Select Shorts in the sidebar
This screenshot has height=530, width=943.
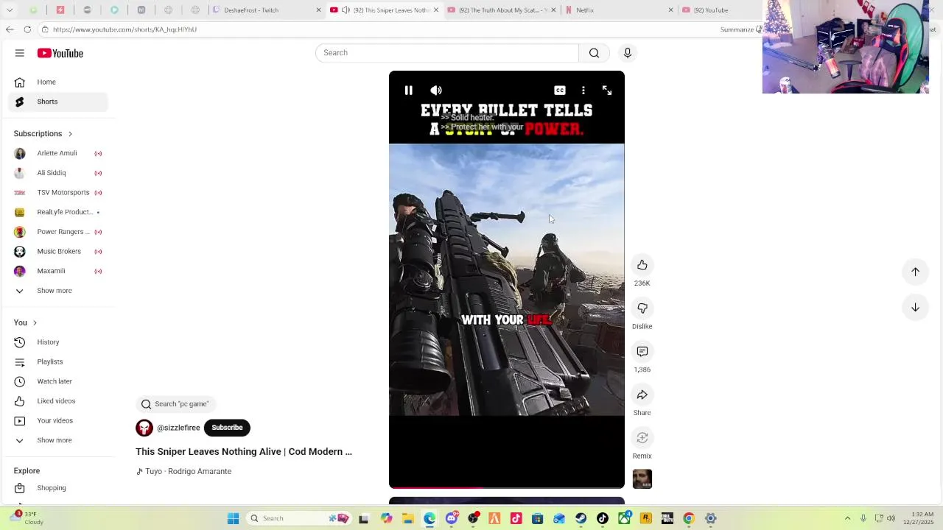58,102
